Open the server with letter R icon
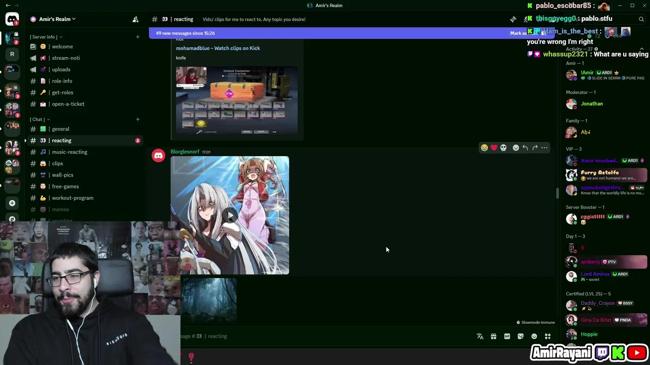The height and width of the screenshot is (365, 650). (x=12, y=54)
